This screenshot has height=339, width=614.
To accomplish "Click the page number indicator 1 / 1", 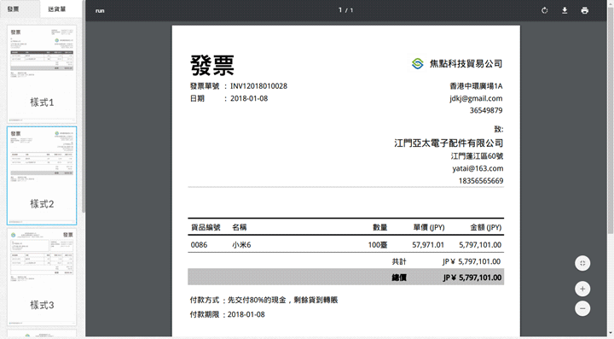I will click(345, 10).
